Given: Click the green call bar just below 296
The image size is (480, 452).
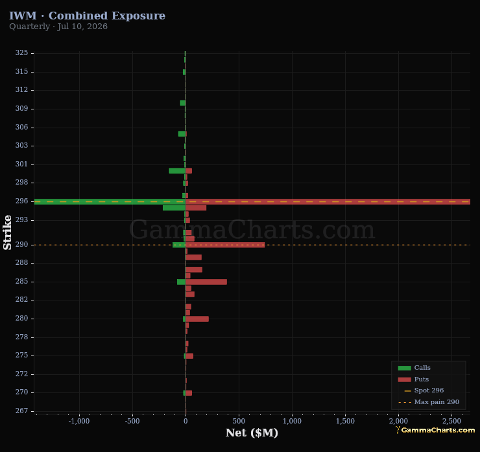Looking at the screenshot, I should pos(174,208).
